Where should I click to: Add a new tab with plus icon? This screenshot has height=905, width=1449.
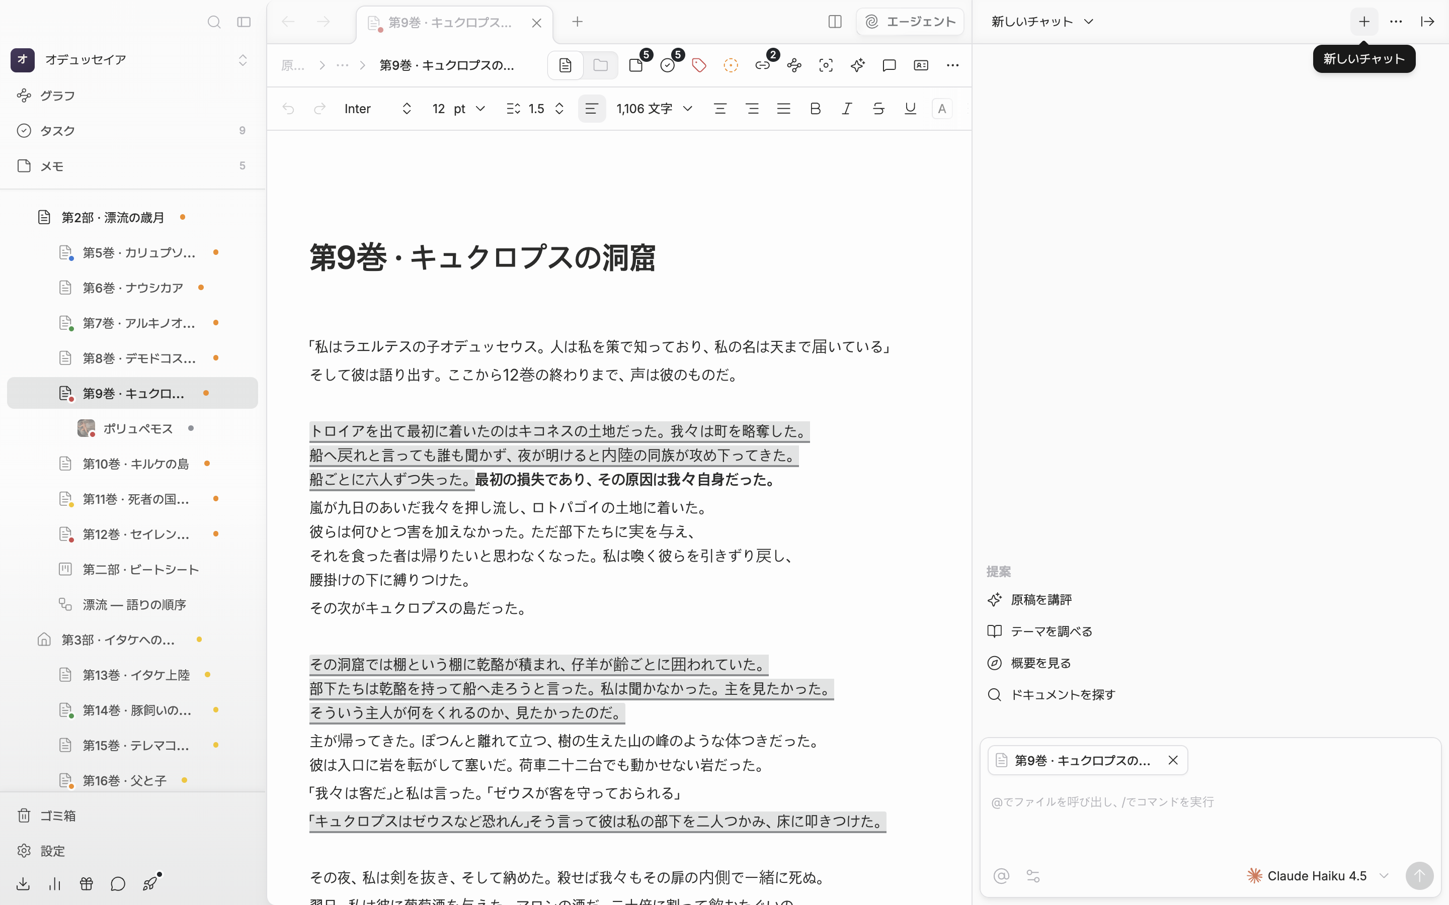pos(577,22)
